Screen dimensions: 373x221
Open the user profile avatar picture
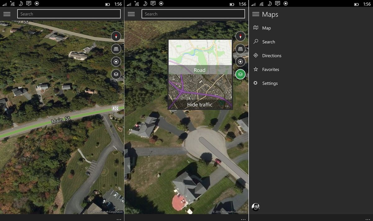click(256, 206)
